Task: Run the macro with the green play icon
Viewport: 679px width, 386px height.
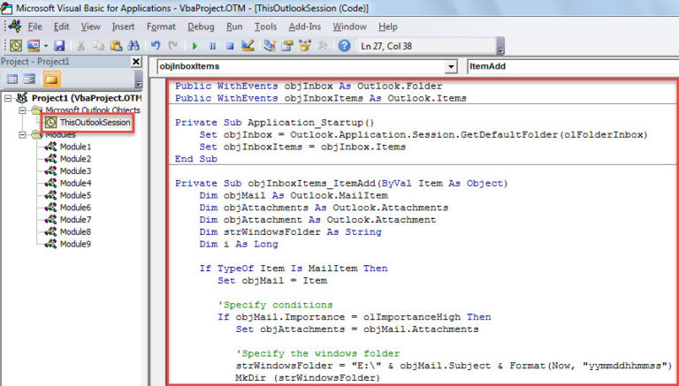Action: click(x=195, y=45)
